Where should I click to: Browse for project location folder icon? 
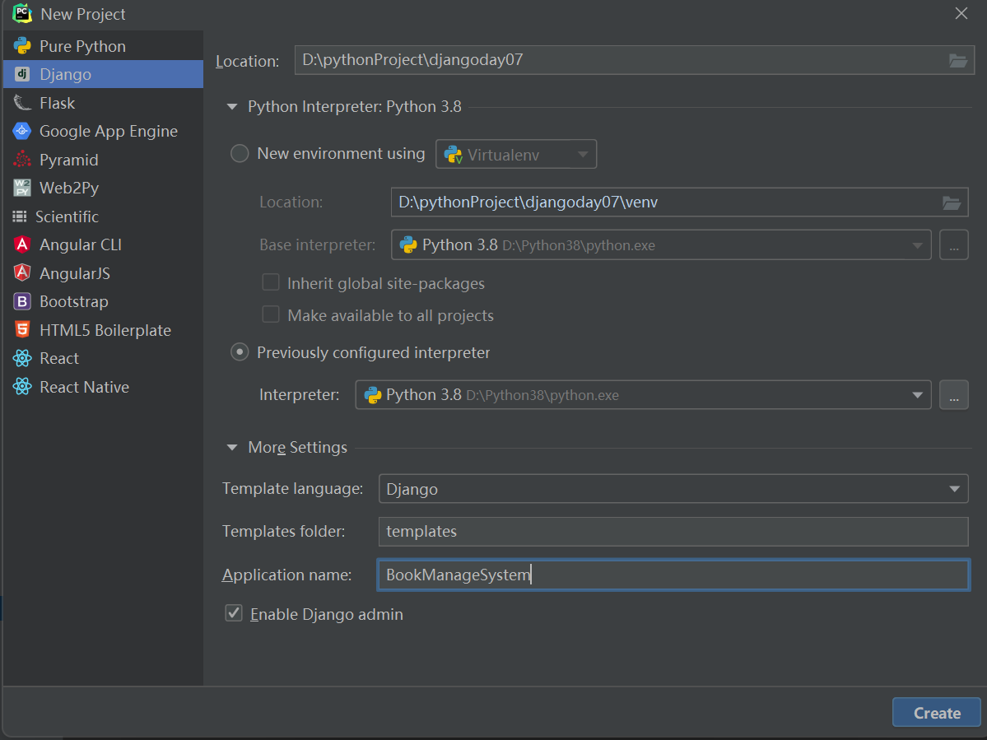(x=957, y=60)
